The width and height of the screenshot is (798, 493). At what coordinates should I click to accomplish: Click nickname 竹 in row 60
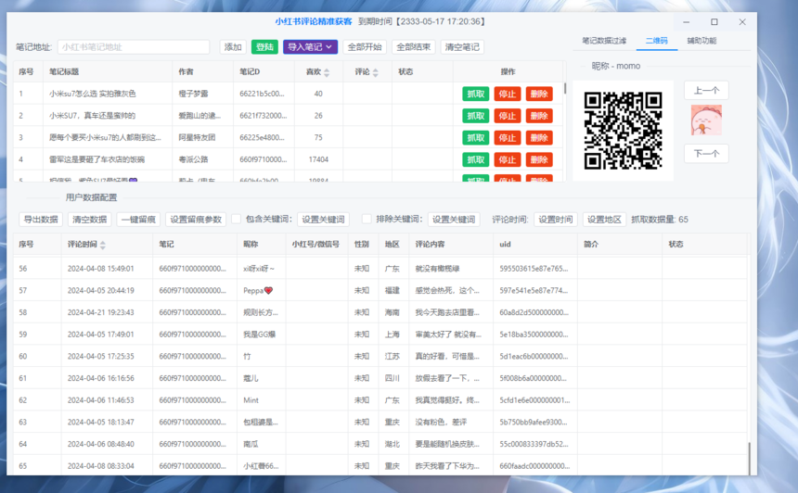(x=247, y=356)
